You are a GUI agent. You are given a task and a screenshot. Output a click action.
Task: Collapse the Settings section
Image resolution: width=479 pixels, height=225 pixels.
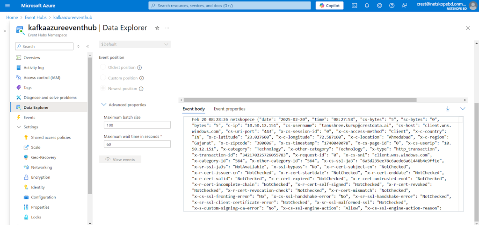coord(19,127)
